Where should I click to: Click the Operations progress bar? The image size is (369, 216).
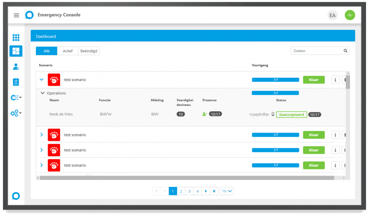click(x=275, y=93)
